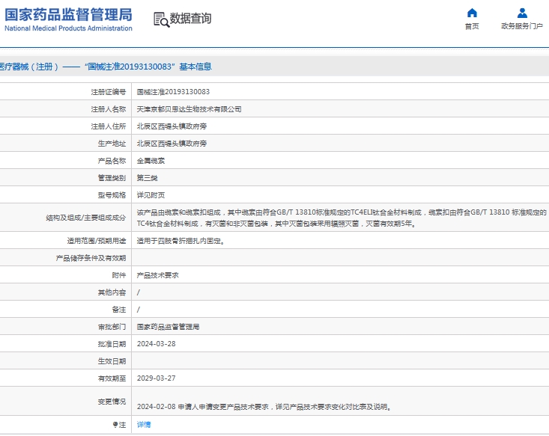Open the 详情 link at bottom
Image resolution: width=549 pixels, height=436 pixels.
tap(144, 425)
